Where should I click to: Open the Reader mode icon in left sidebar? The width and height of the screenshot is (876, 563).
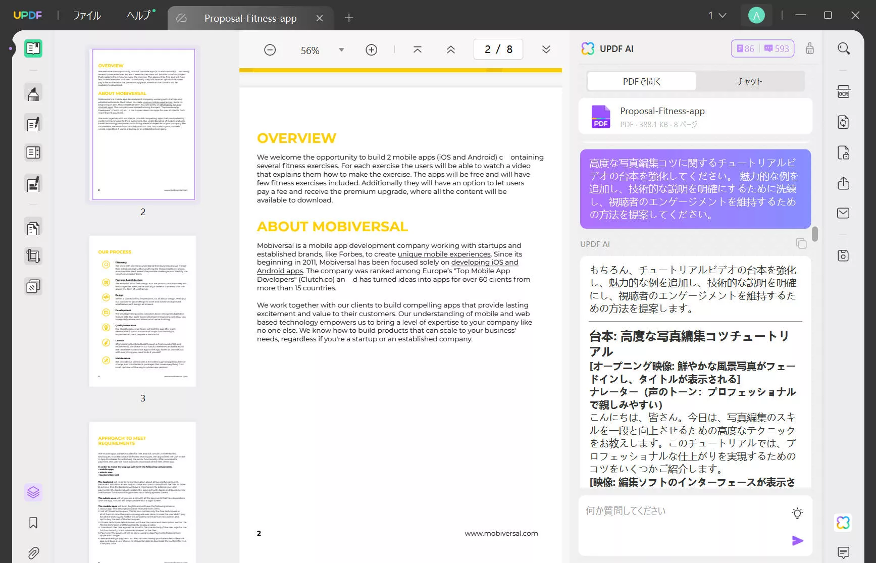(x=33, y=48)
